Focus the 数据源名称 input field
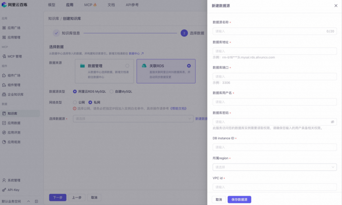Viewport: 342px width, 205px height. 275,31
